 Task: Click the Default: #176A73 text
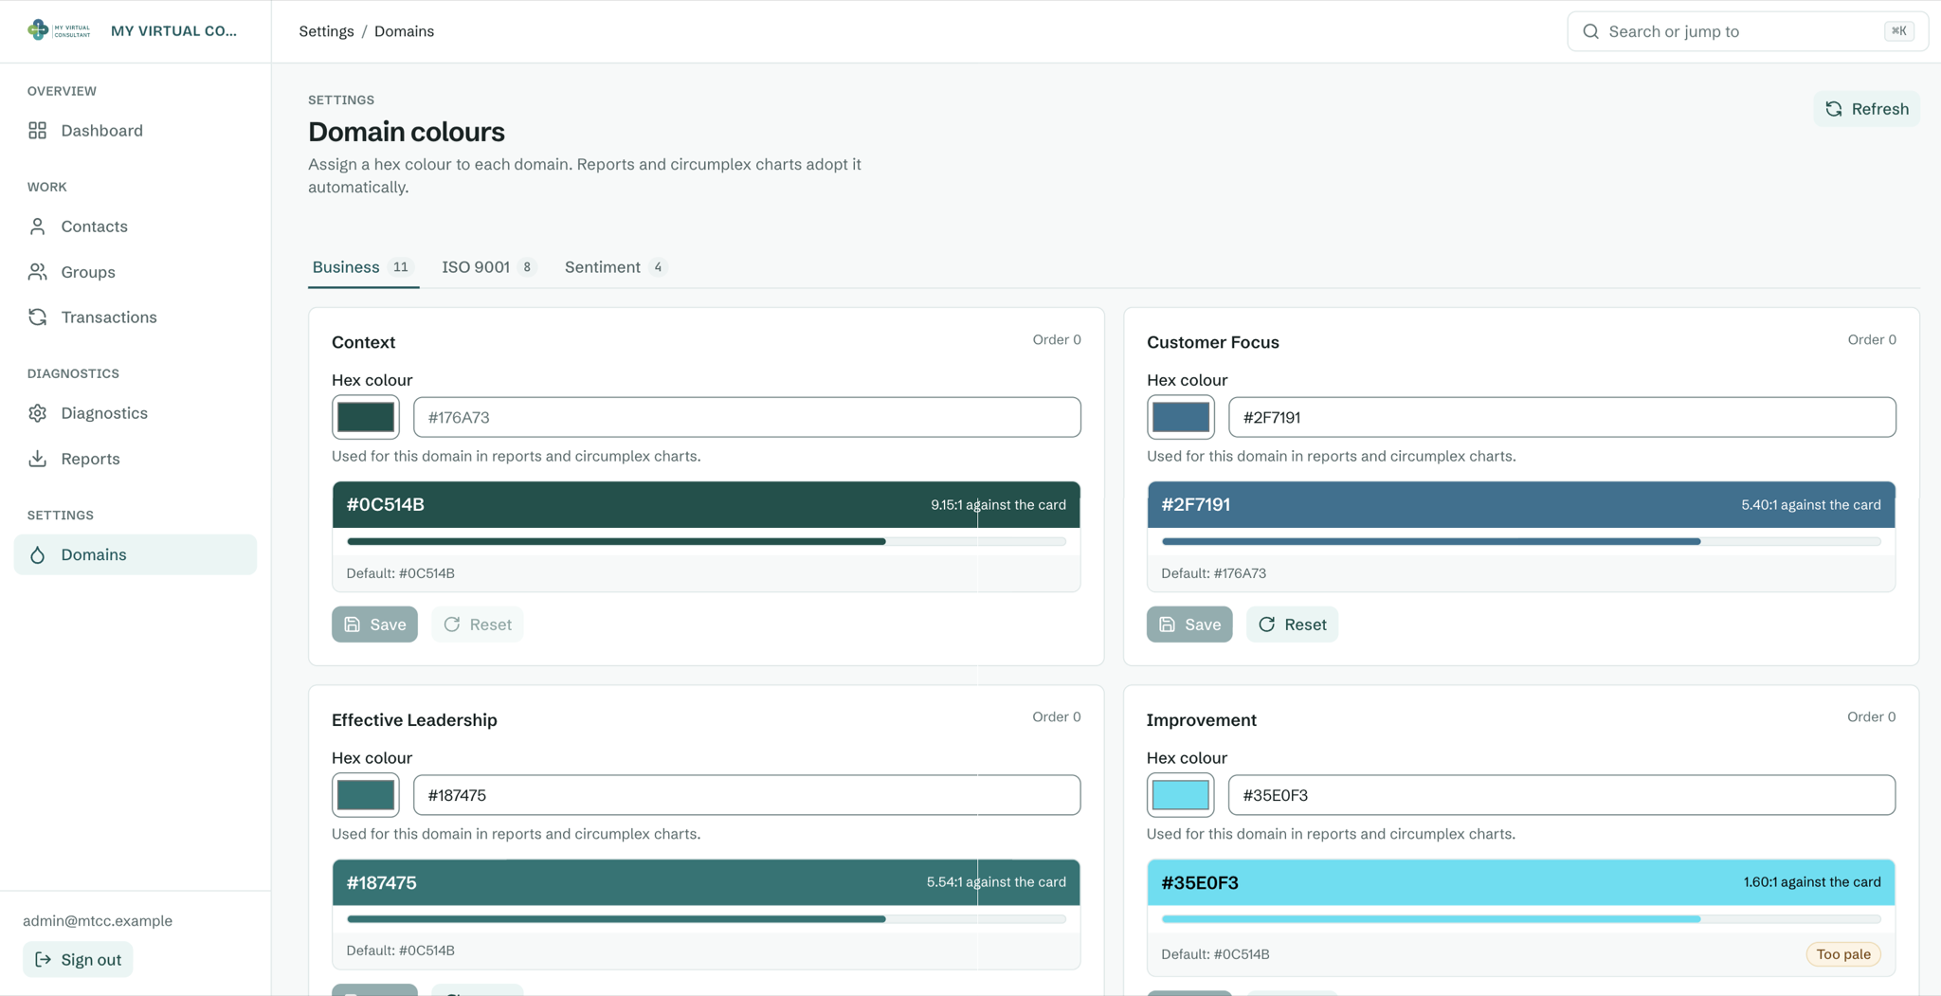point(1214,573)
